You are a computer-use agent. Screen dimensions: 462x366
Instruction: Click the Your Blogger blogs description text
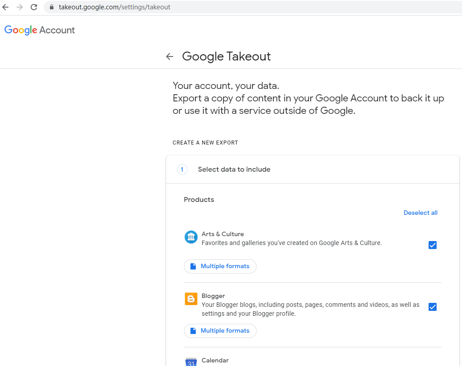tap(310, 309)
